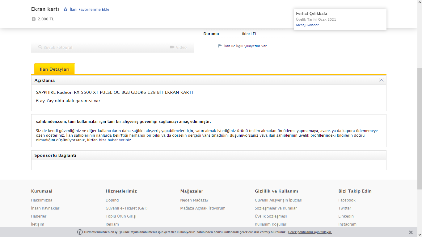The width and height of the screenshot is (422, 237).
Task: Click the '6 ay 7ay oldu' warranty line
Action: pos(68,101)
